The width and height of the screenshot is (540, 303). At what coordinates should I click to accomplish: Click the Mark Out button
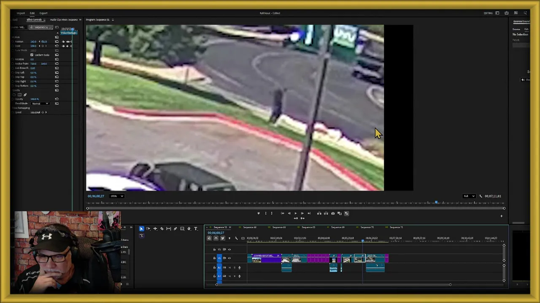point(271,213)
